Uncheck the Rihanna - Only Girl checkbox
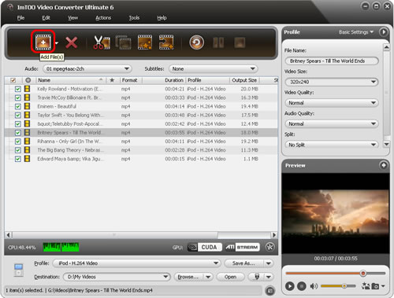Screen dimensions: 394x298 tap(17, 142)
